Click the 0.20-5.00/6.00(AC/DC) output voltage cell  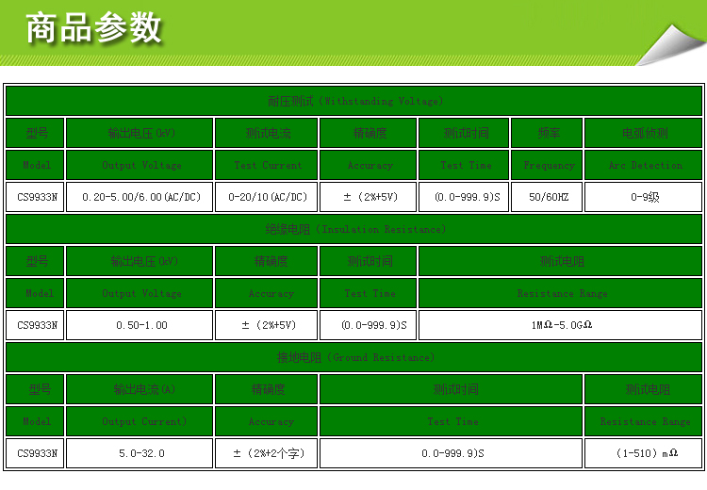point(140,197)
